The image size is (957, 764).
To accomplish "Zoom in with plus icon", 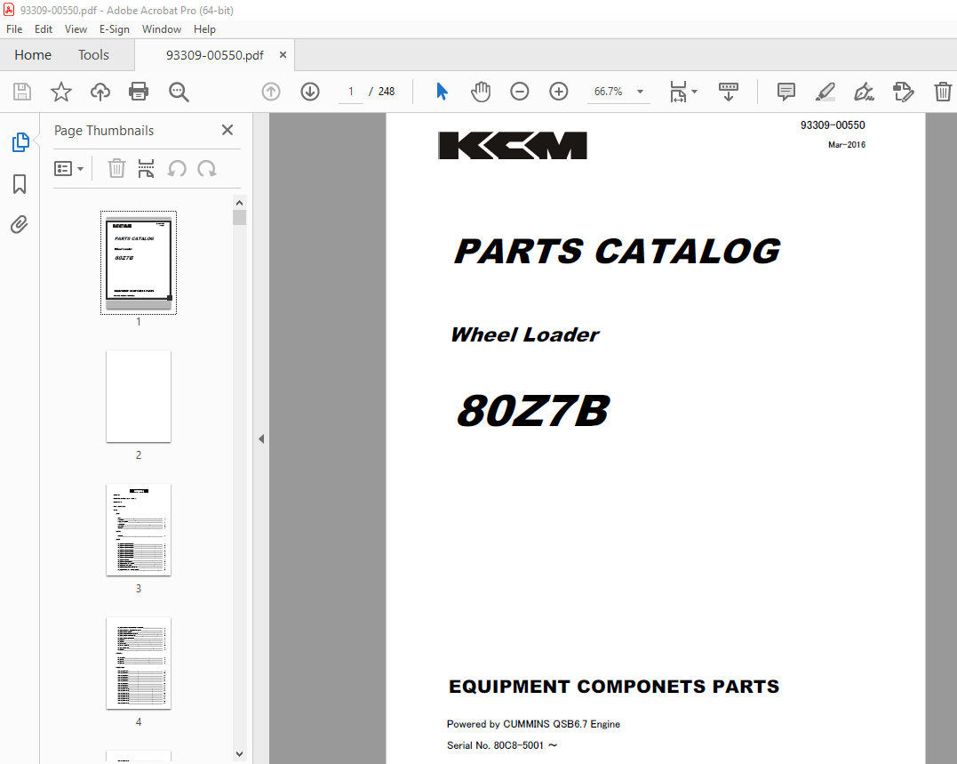I will [x=558, y=92].
